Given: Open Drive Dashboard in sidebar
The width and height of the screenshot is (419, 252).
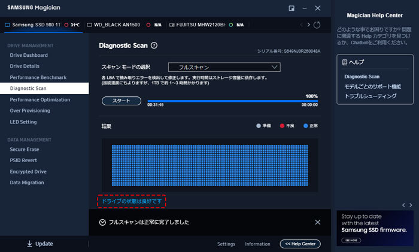Looking at the screenshot, I should tap(29, 55).
